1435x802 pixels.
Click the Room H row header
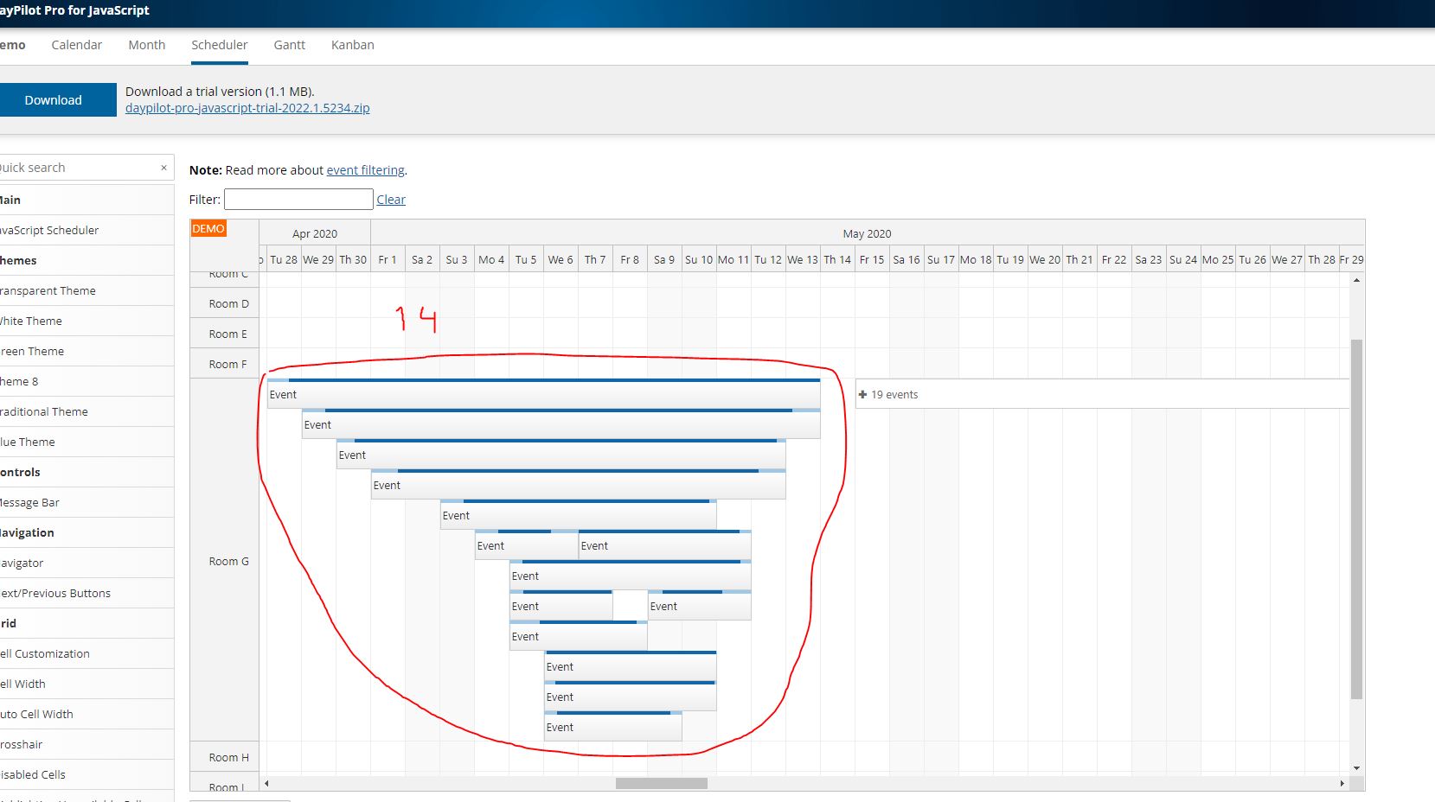pos(225,757)
